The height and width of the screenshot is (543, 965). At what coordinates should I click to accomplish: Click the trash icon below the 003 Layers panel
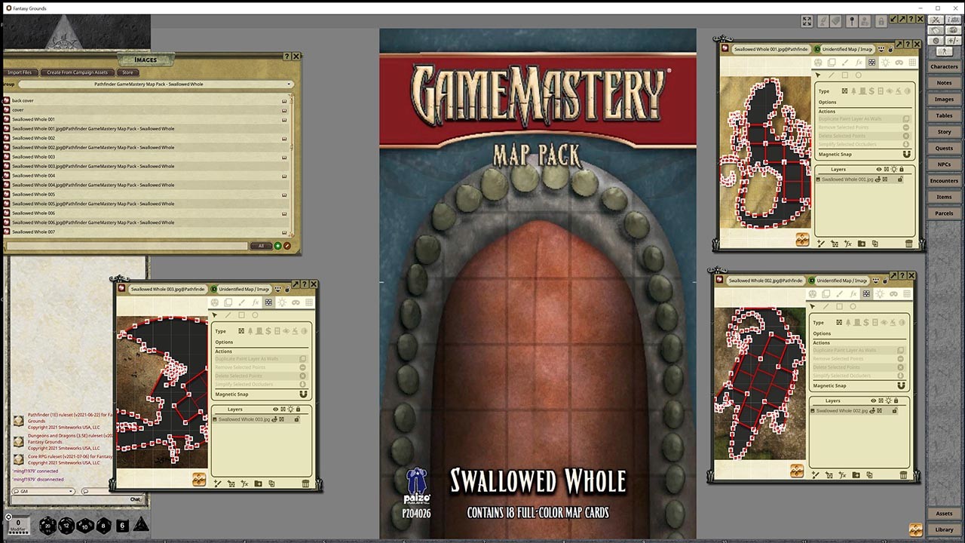(x=305, y=483)
